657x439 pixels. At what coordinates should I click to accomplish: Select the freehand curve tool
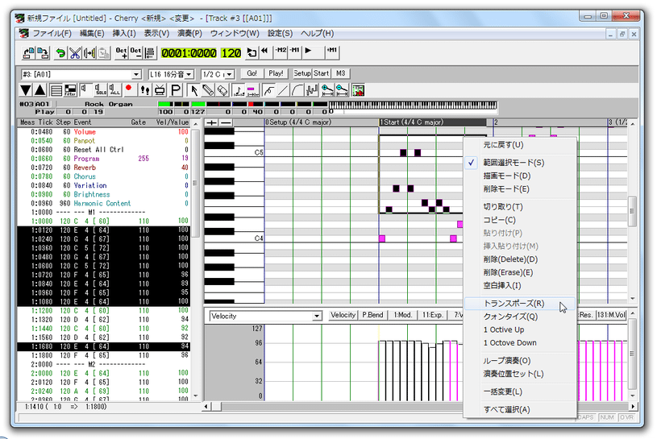tap(268, 90)
